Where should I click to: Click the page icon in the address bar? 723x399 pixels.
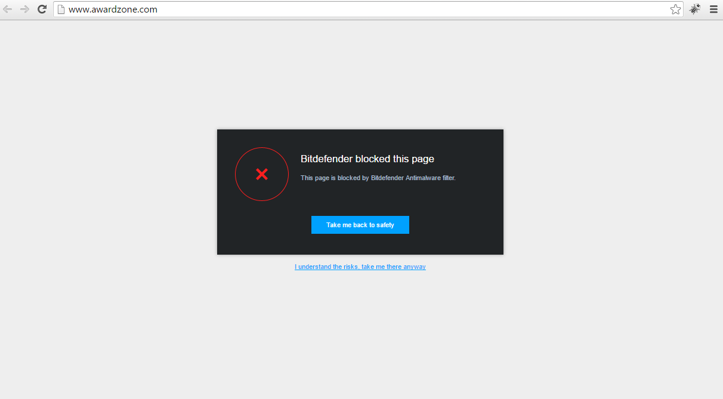pos(61,10)
